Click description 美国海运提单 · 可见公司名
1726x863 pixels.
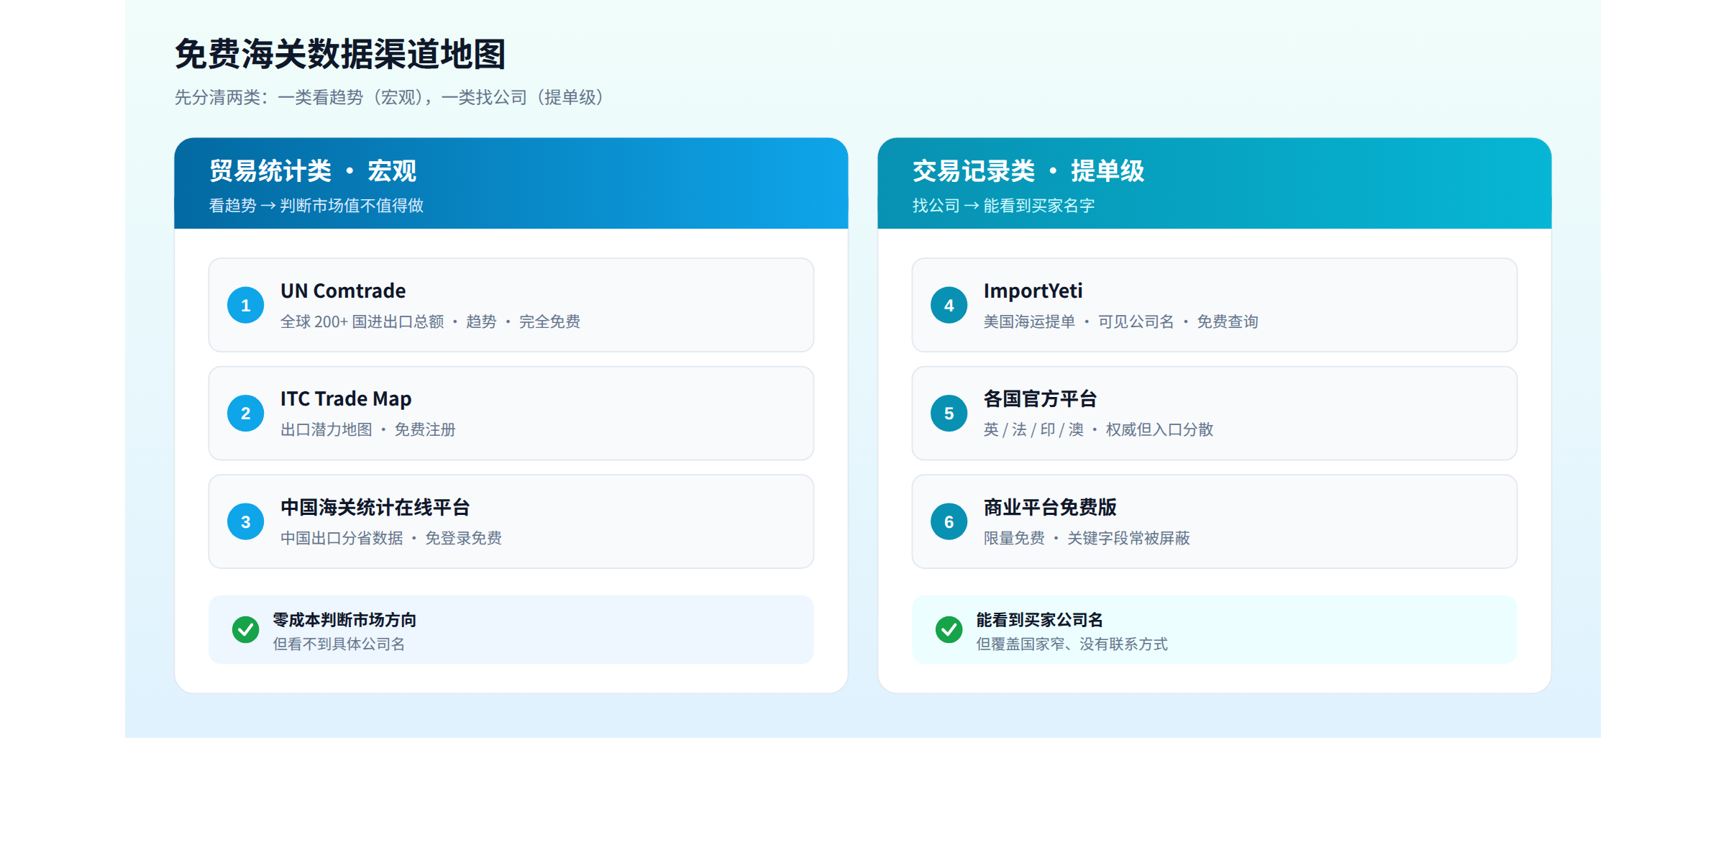pos(1079,321)
